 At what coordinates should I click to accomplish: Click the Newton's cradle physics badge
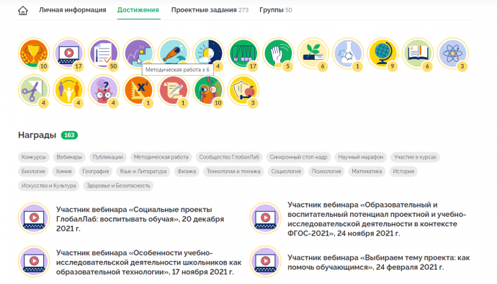click(243, 53)
